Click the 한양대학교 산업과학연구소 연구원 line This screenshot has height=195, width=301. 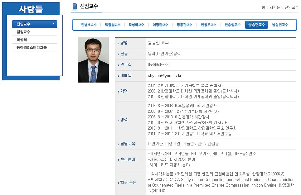[192, 128]
